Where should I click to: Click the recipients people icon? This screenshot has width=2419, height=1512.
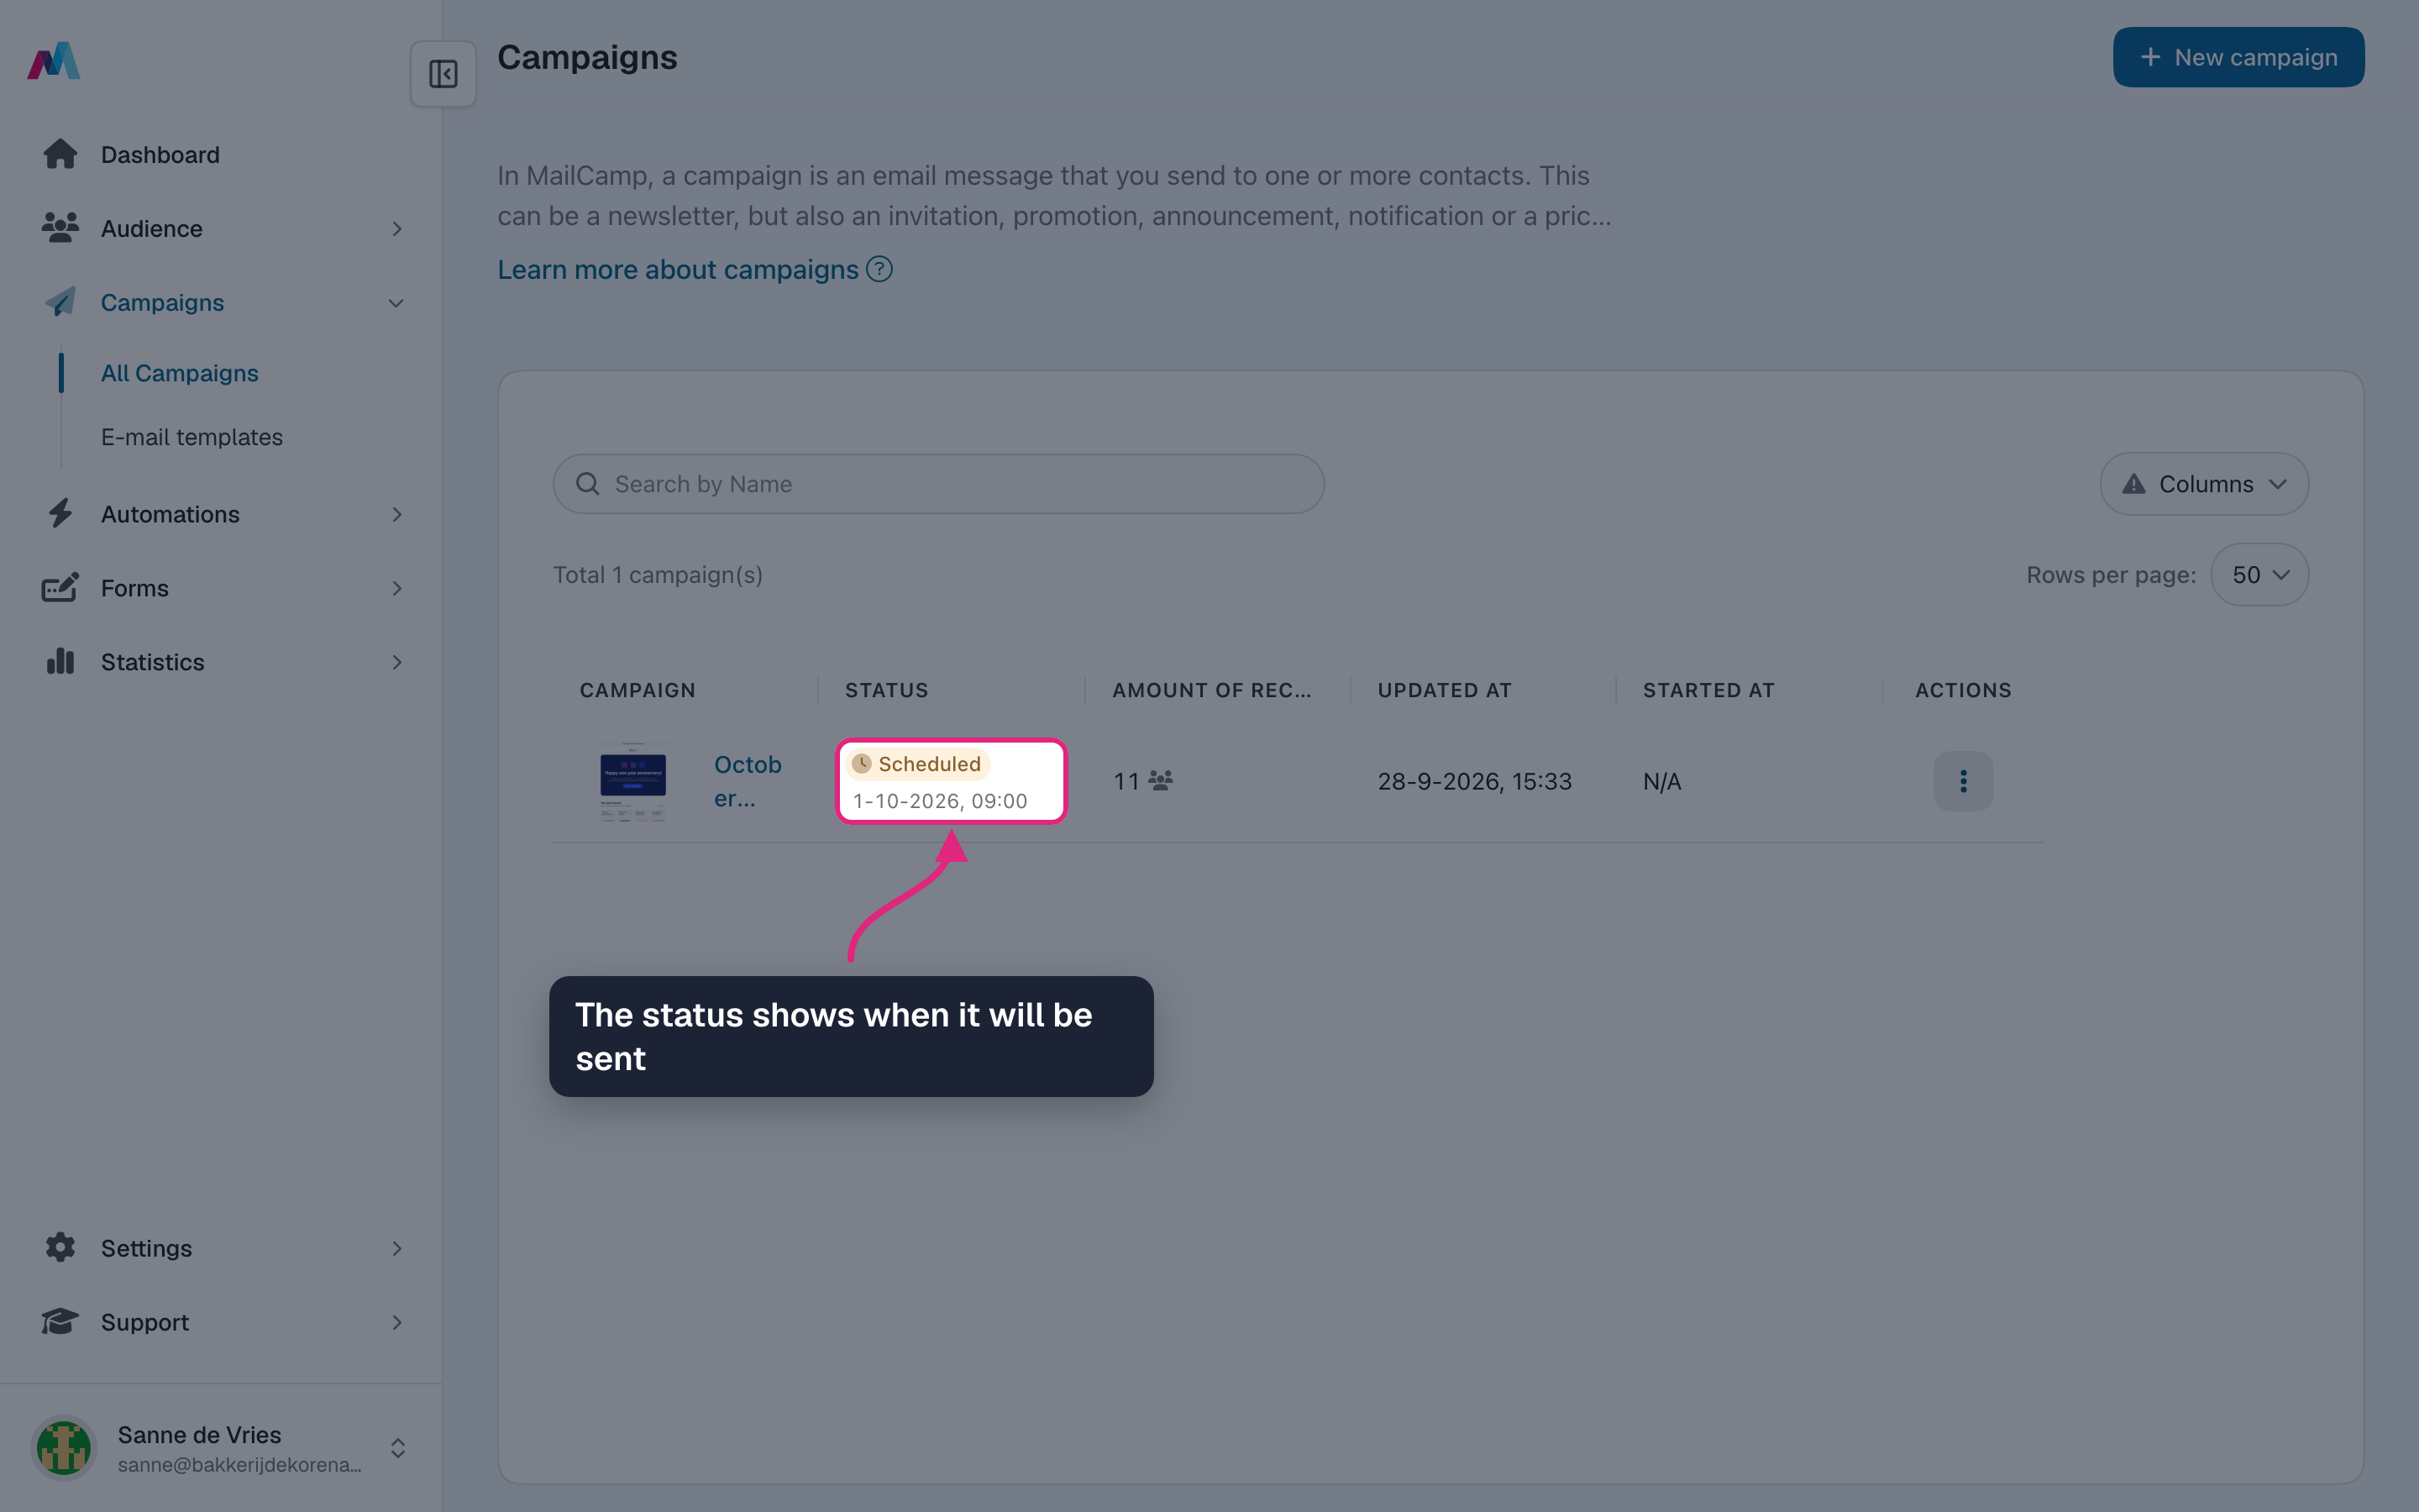click(x=1161, y=780)
